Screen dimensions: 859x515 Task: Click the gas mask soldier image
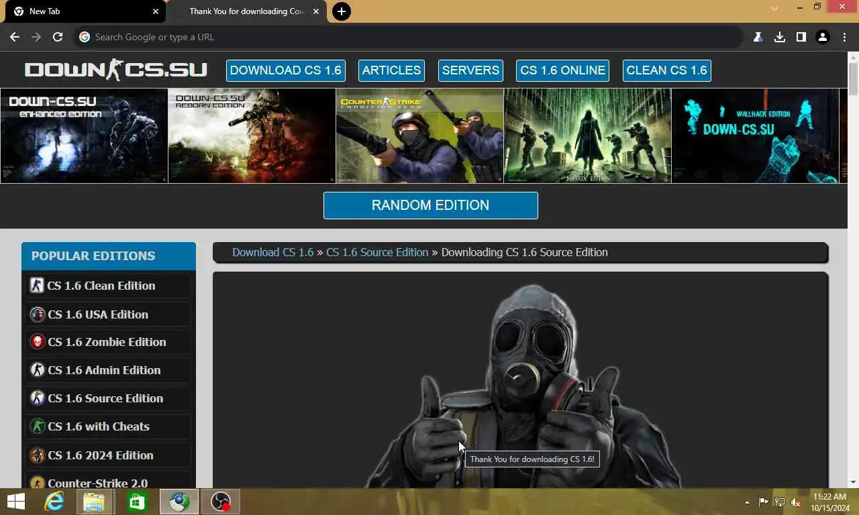[x=521, y=386]
